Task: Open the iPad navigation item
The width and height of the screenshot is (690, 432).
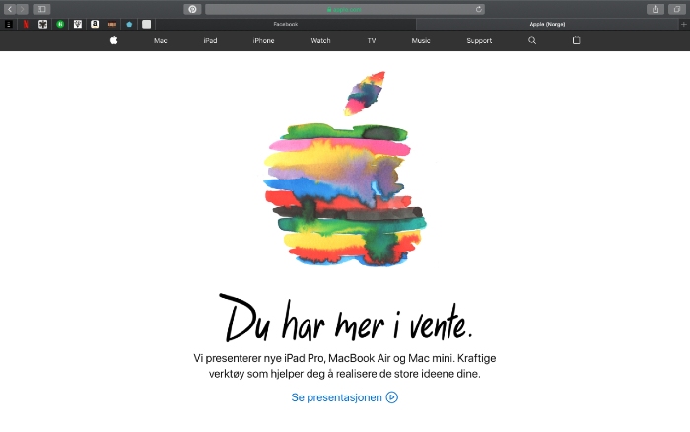Action: pos(210,41)
